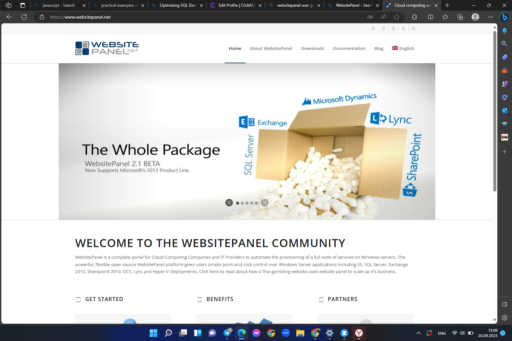Open the translate page option
Image resolution: width=512 pixels, height=341 pixels.
[370, 17]
